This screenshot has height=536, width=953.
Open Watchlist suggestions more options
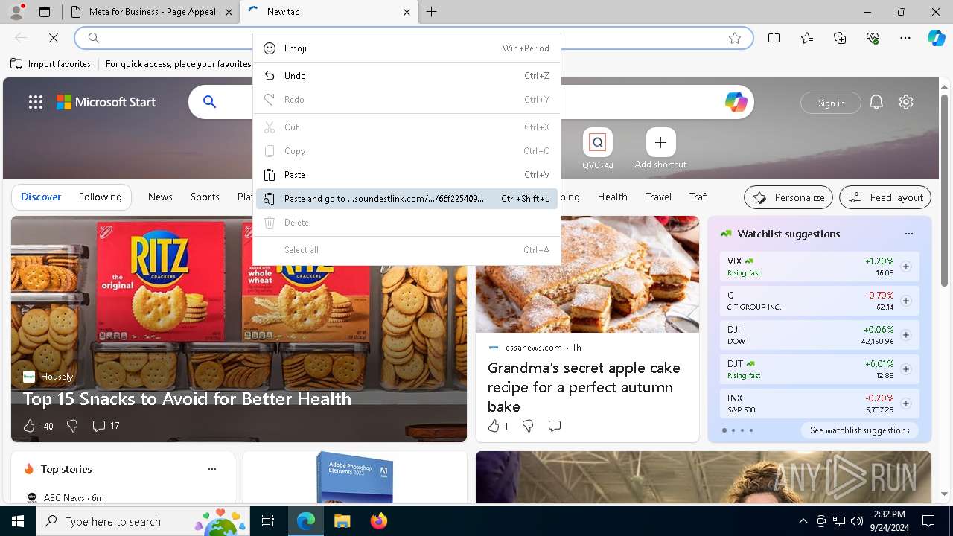point(908,234)
